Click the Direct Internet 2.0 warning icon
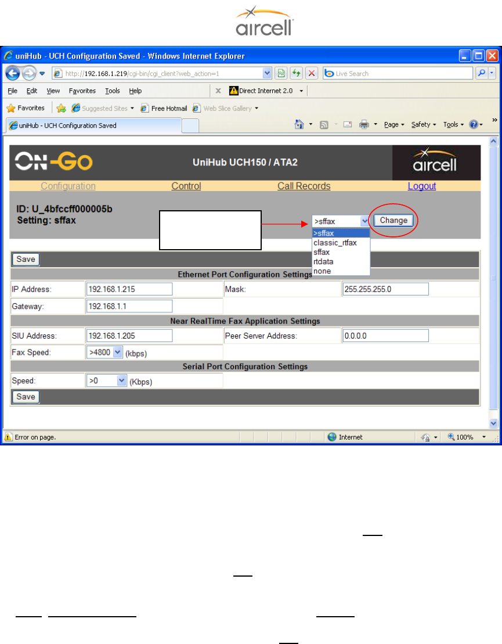Screen dimensions: 502x644 click(x=233, y=91)
